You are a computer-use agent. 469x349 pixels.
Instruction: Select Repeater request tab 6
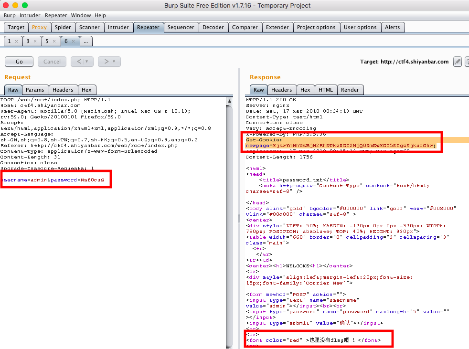(x=66, y=41)
